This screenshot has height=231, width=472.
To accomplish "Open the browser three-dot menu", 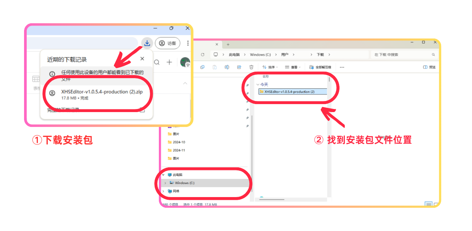I will [x=188, y=43].
